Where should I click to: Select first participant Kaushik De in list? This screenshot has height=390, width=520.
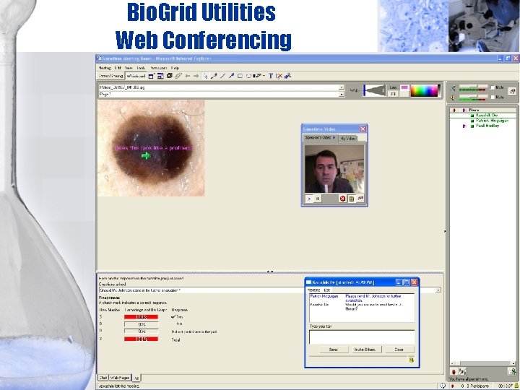[487, 116]
